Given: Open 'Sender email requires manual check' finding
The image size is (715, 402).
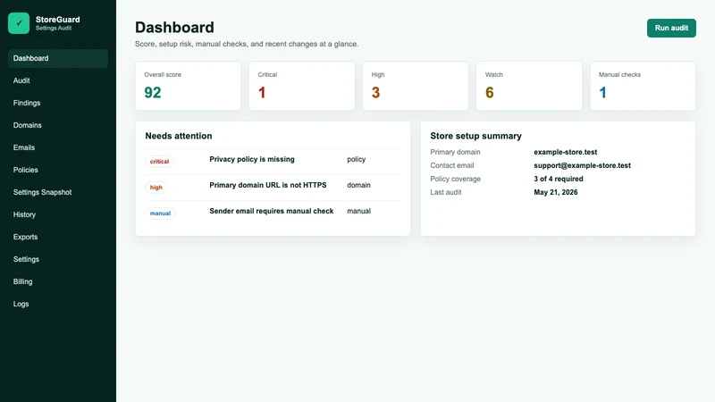Looking at the screenshot, I should [272, 211].
